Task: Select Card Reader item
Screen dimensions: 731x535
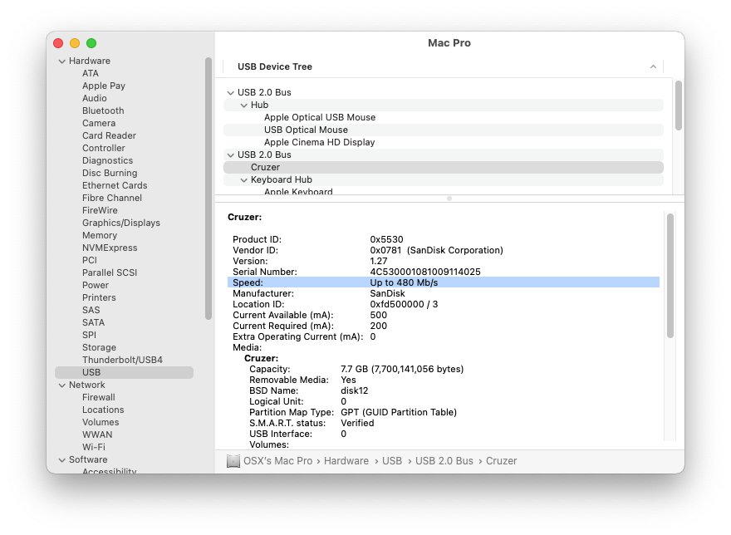Action: (109, 135)
